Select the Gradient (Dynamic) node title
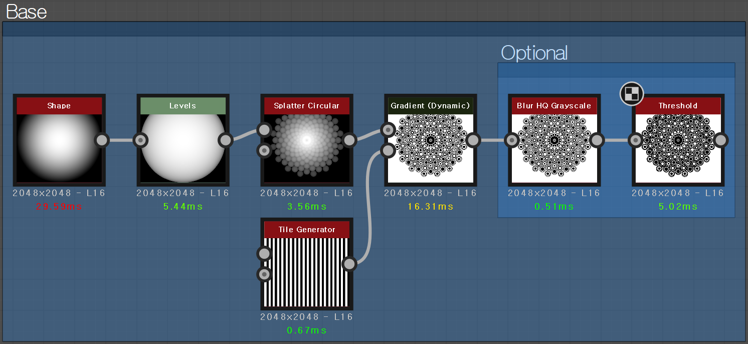Image resolution: width=748 pixels, height=344 pixels. [431, 106]
